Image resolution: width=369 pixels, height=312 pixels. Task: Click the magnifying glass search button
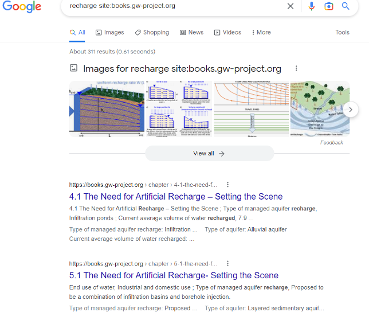(x=346, y=6)
